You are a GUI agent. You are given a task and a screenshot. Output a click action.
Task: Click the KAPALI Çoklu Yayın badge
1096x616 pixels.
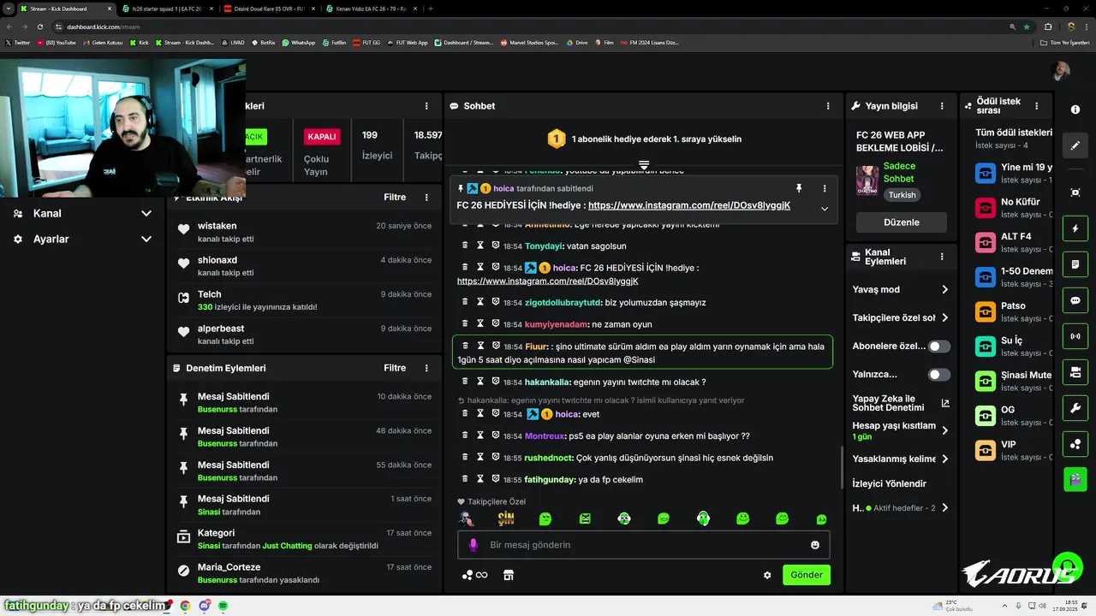point(322,137)
